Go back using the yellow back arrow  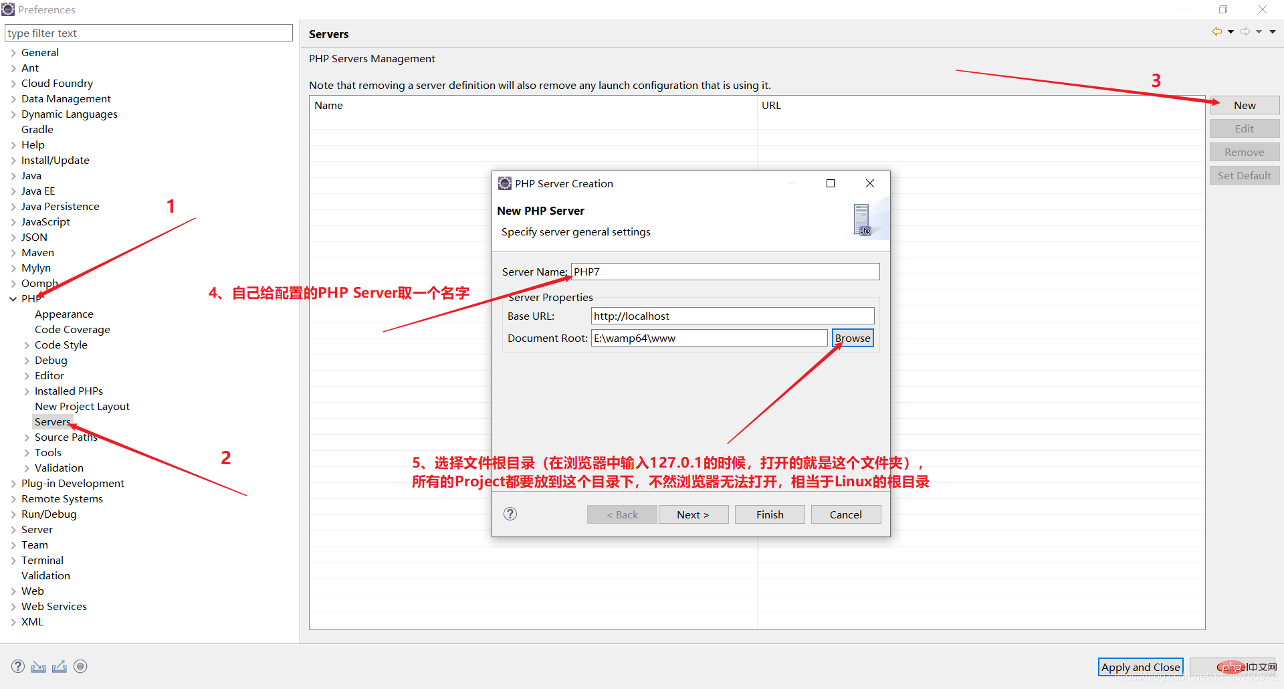coord(1217,31)
